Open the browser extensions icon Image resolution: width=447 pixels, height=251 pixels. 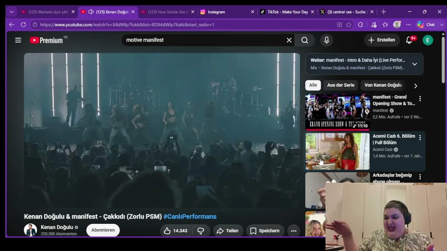pos(360,25)
